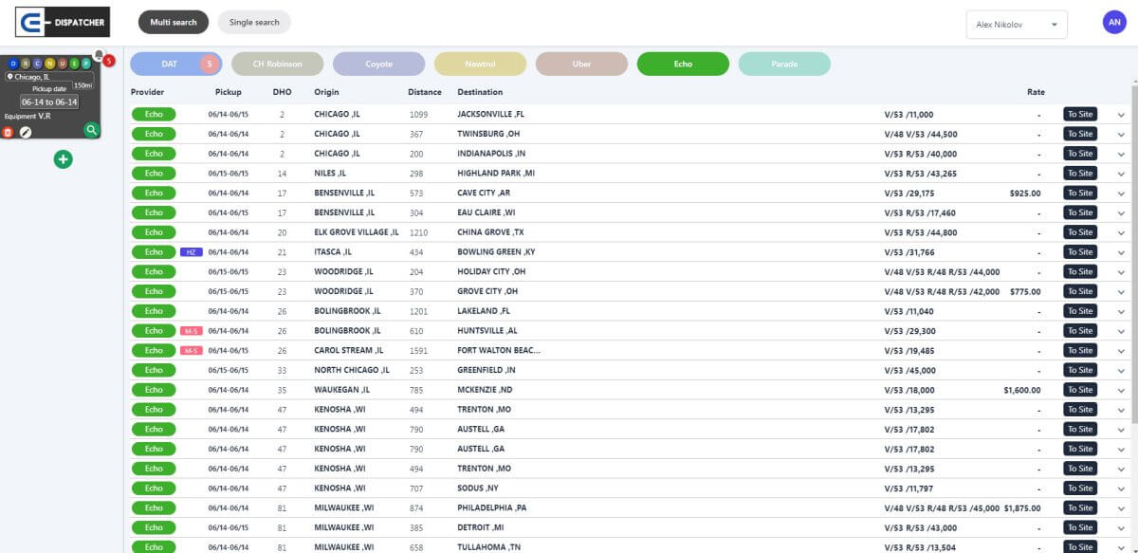Click the $1,600.00 rate value
Screen dimensions: 1138x553
click(1021, 390)
